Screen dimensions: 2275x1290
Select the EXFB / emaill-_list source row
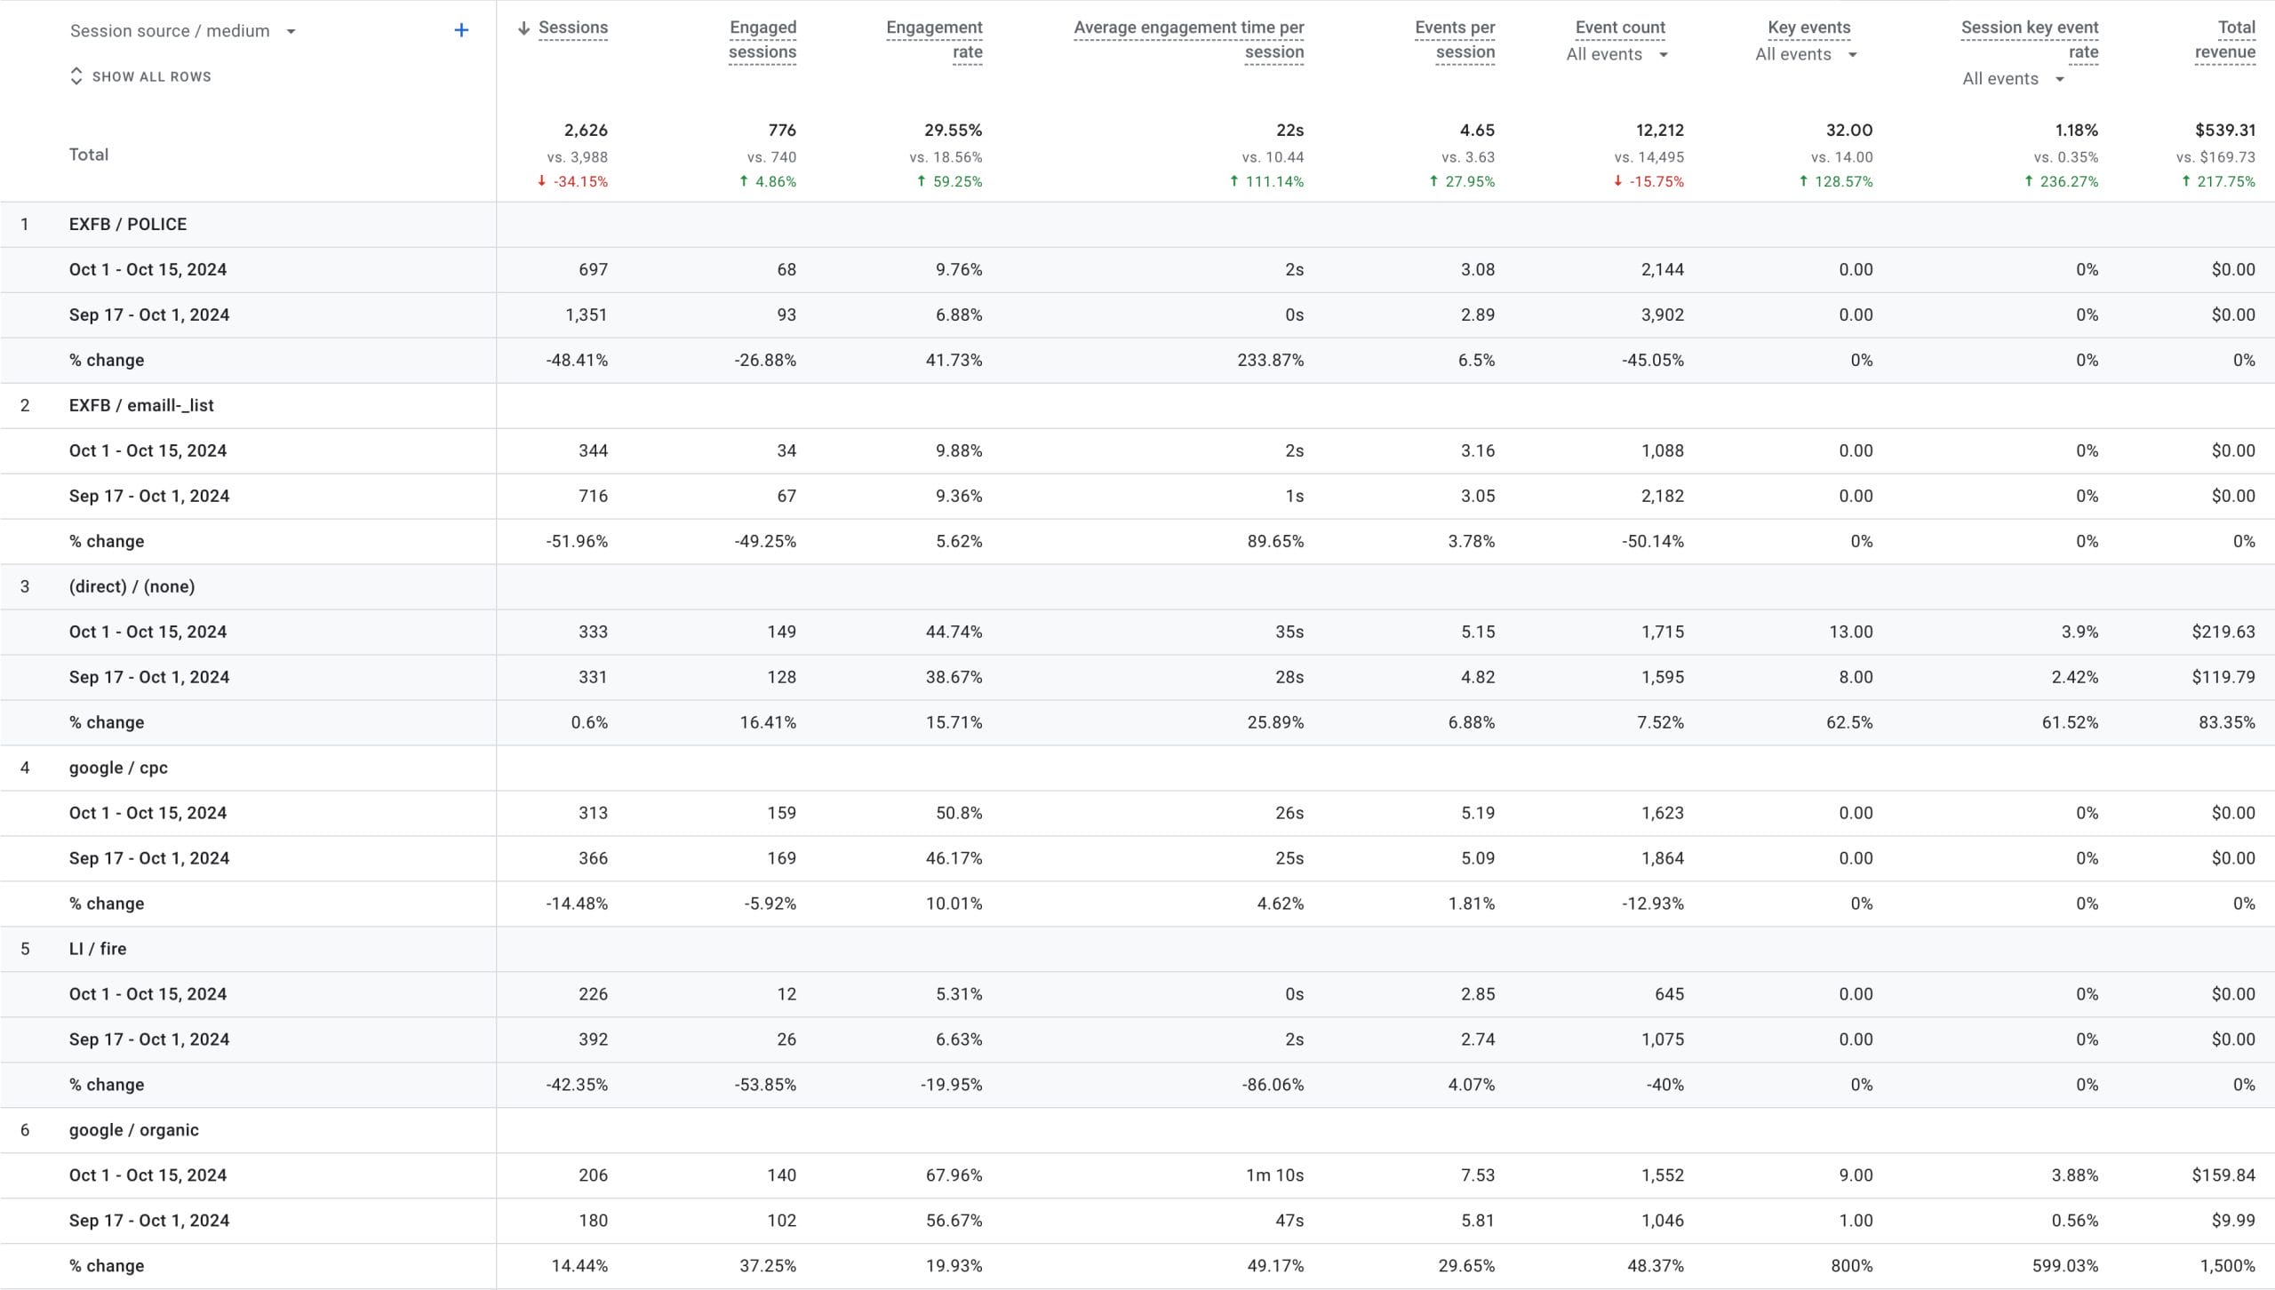tap(141, 406)
